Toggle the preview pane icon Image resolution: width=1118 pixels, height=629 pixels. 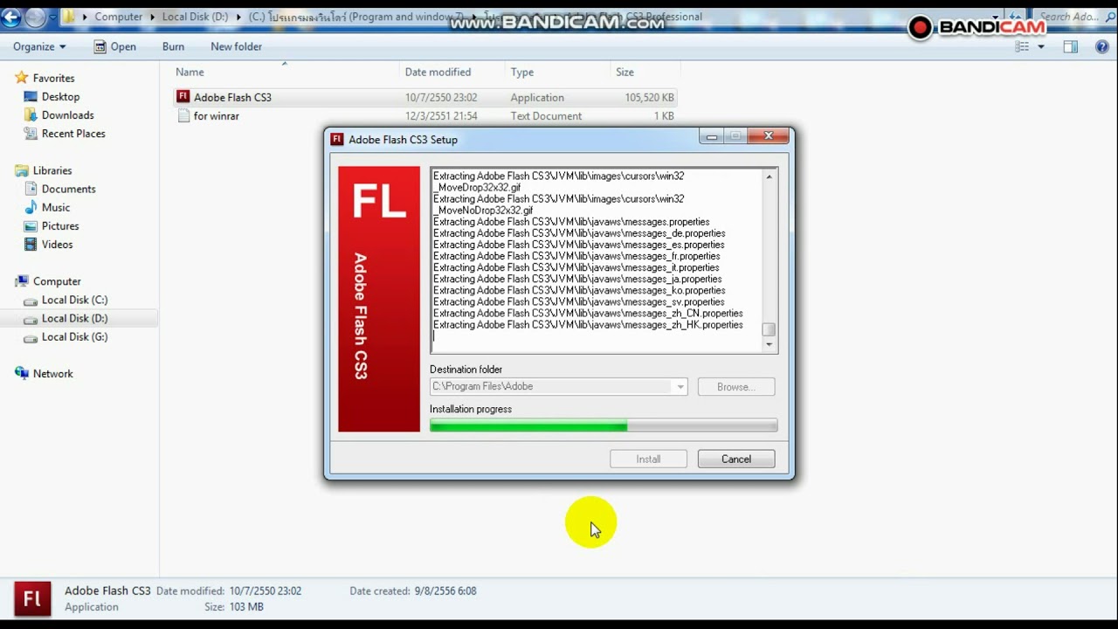[1071, 46]
